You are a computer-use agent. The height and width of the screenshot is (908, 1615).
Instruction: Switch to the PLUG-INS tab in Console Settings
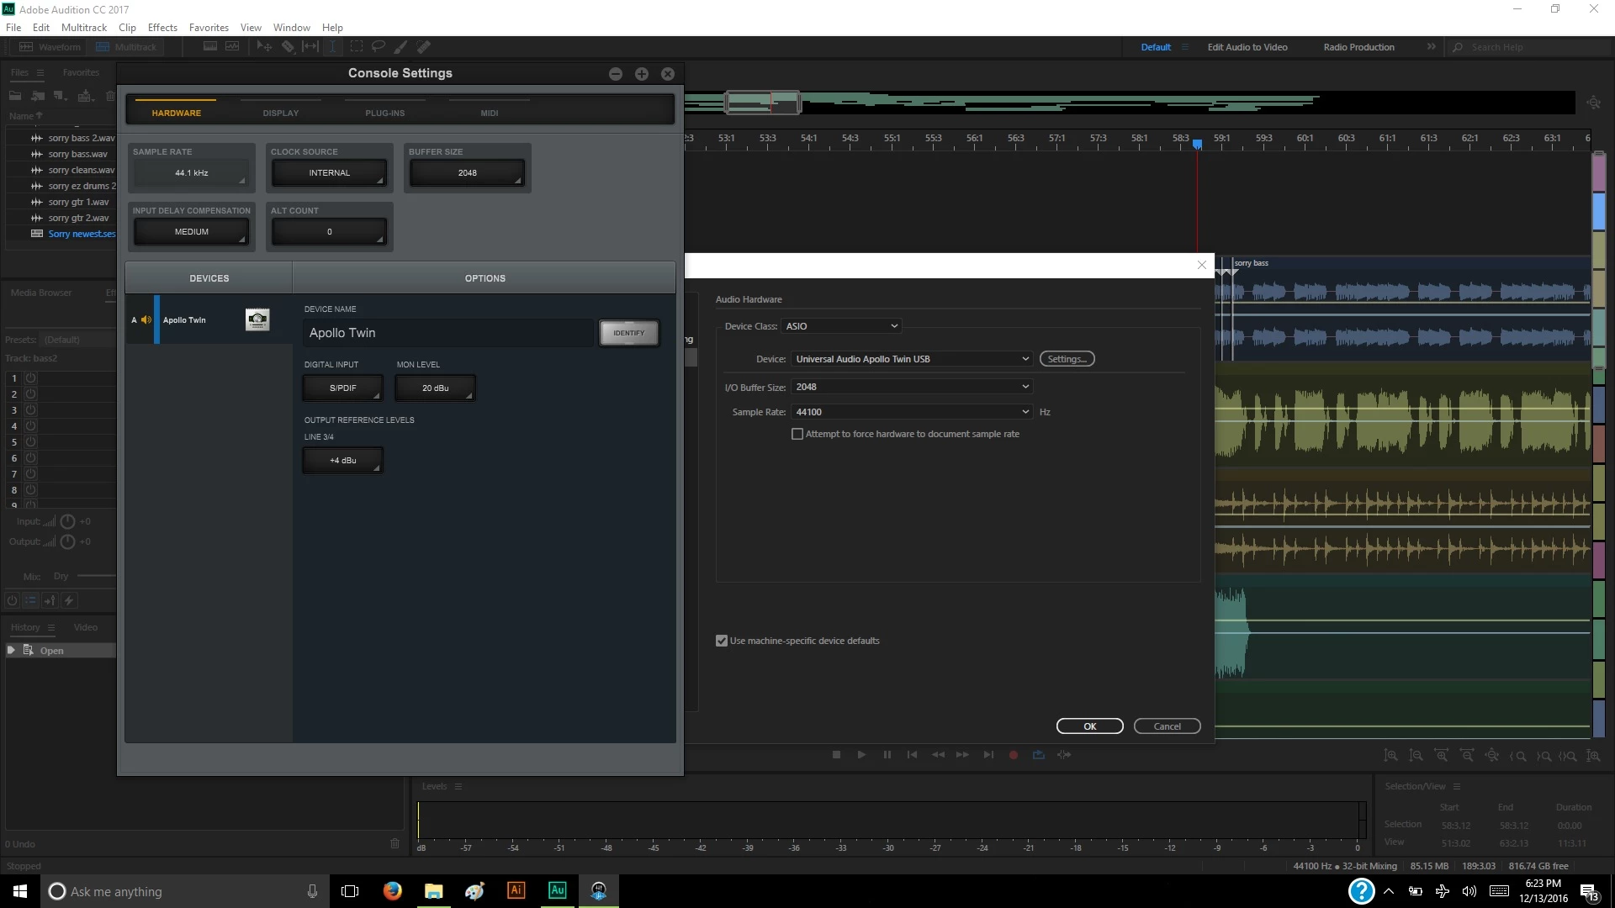click(384, 113)
